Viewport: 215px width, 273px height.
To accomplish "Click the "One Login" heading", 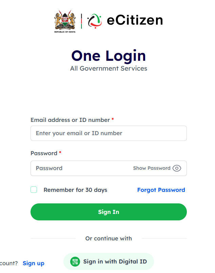I will tap(109, 56).
